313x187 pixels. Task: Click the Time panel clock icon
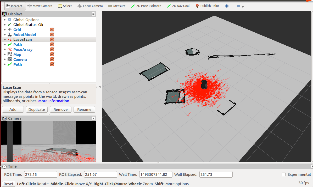tap(4, 166)
